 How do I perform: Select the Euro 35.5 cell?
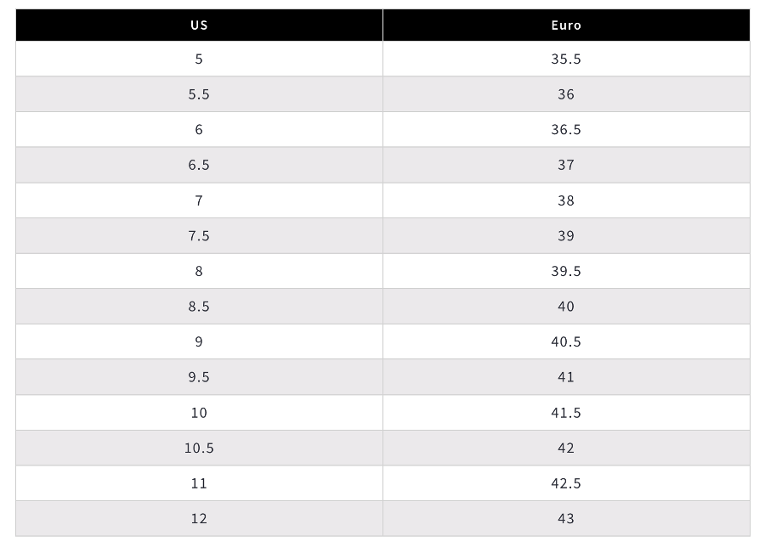(x=566, y=59)
